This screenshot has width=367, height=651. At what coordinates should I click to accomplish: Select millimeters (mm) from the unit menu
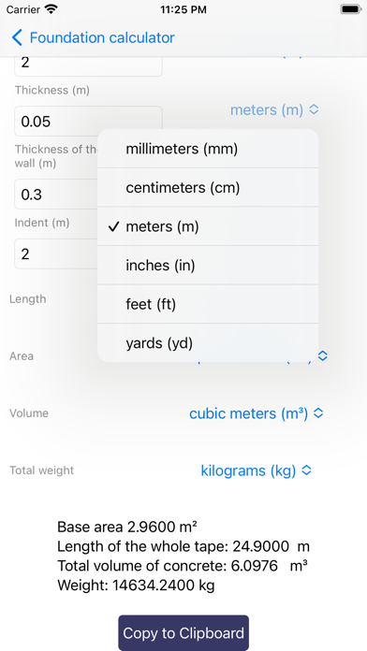(208, 149)
